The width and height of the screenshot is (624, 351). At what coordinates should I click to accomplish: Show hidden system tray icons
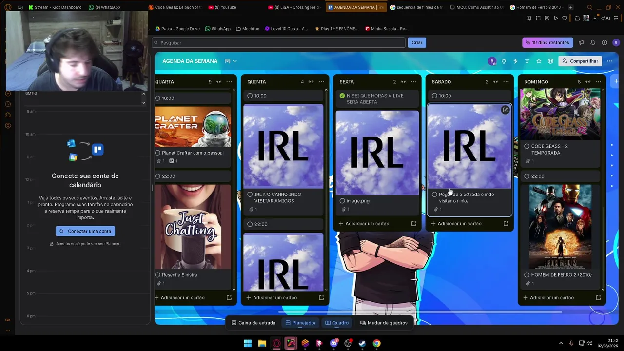pyautogui.click(x=561, y=343)
